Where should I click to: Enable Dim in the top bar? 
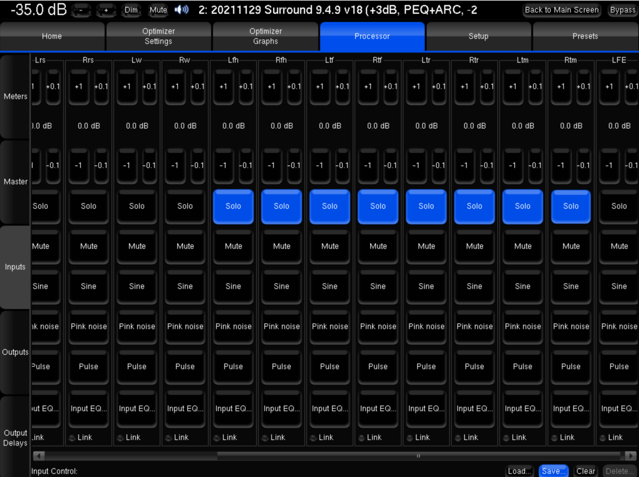tap(131, 10)
